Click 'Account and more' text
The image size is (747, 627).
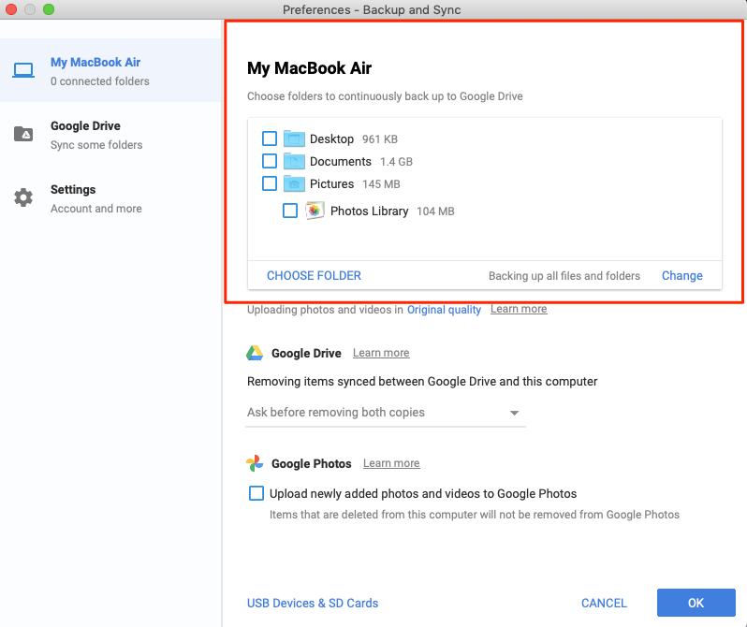(96, 209)
